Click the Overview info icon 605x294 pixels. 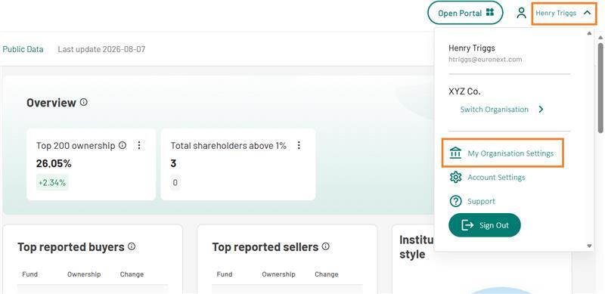tap(83, 102)
